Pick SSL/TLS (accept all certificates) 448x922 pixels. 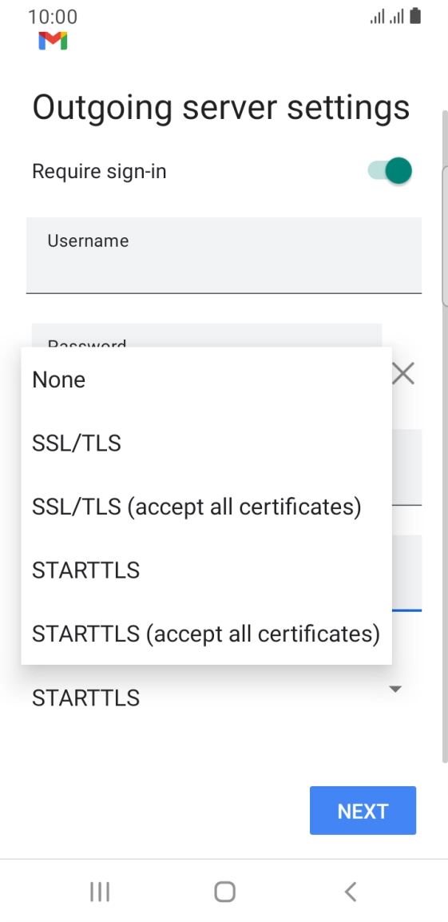pos(206,507)
